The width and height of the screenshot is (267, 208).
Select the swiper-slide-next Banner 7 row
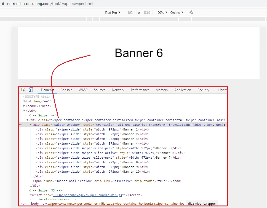(109, 158)
